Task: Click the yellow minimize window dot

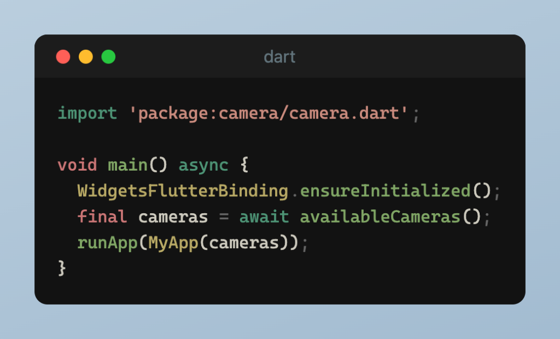Action: (x=86, y=57)
